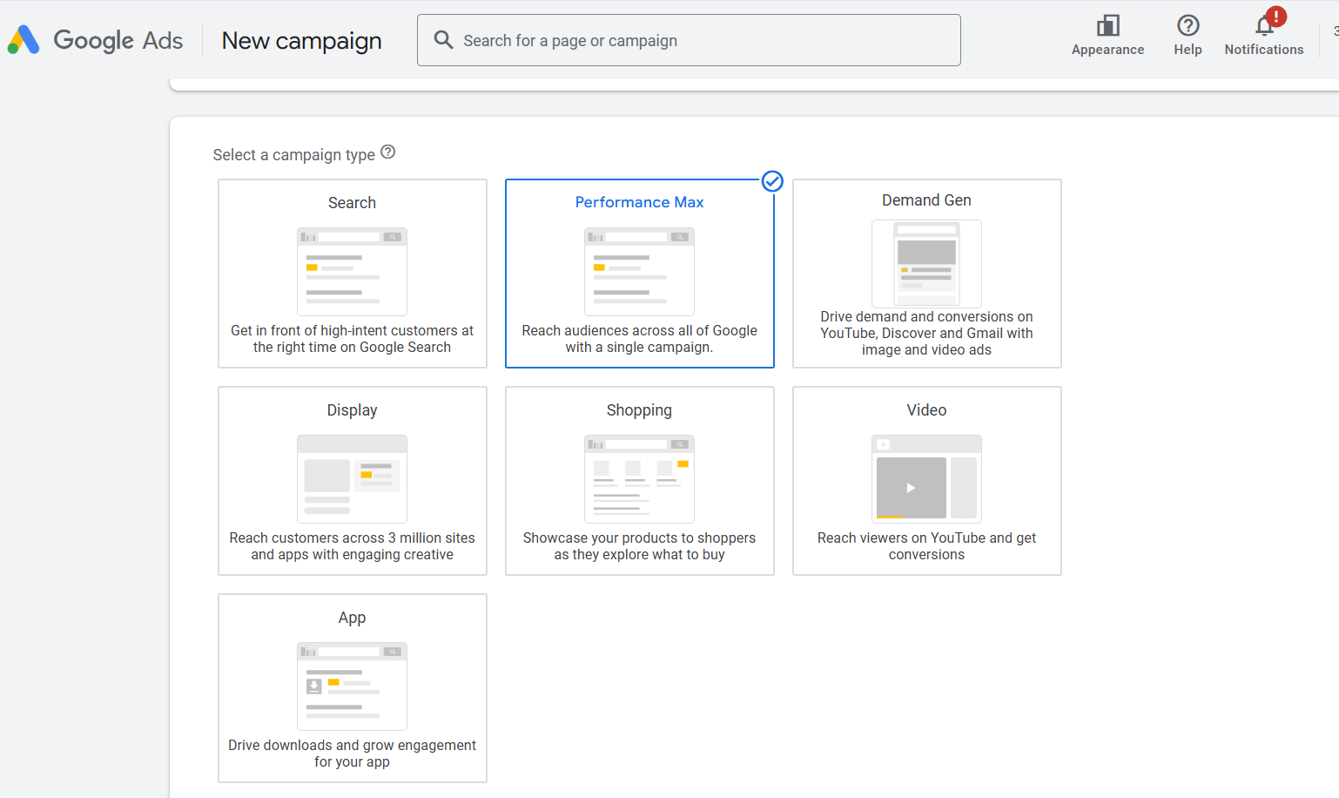Select the Search campaign title

coord(352,203)
